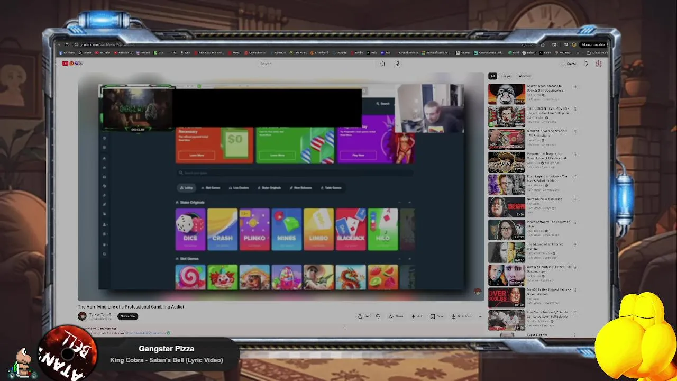Open the Andrew Ditch documentary thumbnail
This screenshot has width=677, height=381.
[x=507, y=94]
